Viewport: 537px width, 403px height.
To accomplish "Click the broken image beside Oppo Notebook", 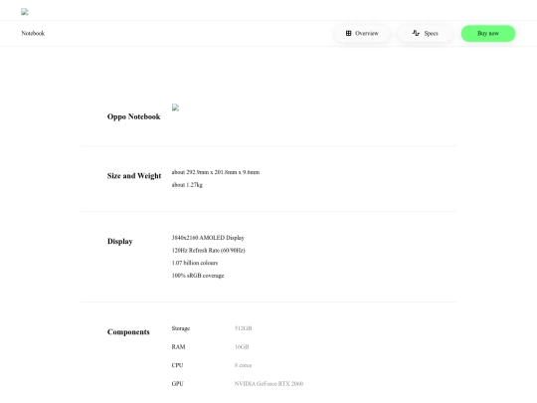I will (x=175, y=107).
